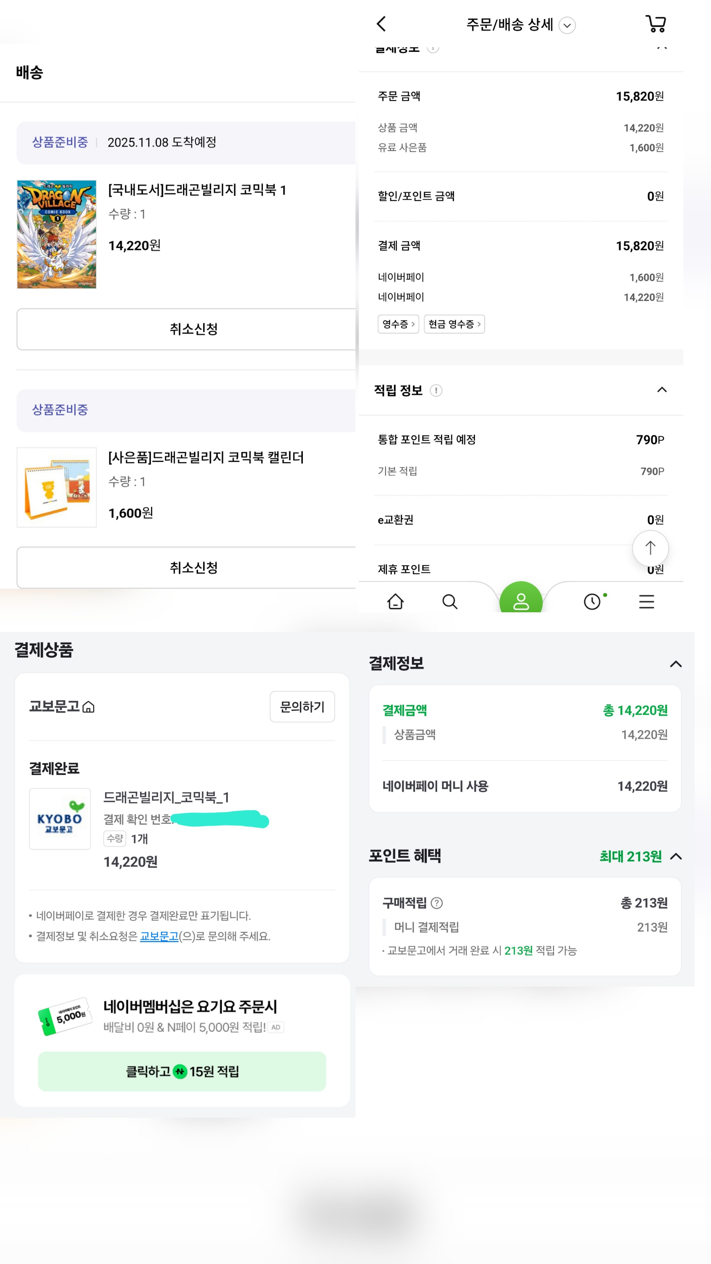Screen dimensions: 711x1264
Task: Collapse the 결제정보 section
Action: pos(676,664)
